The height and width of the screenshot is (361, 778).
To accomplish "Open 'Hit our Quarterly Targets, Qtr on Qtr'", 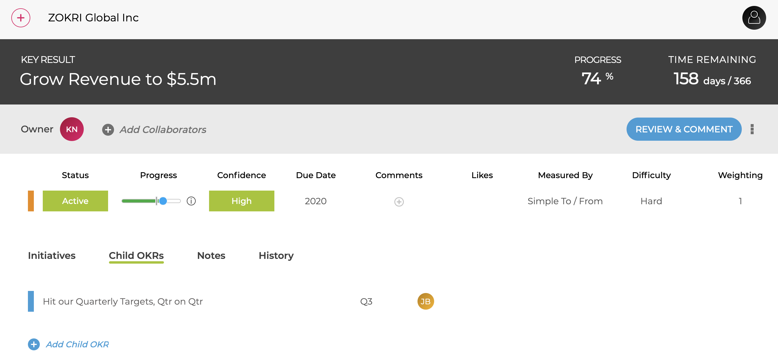I will click(123, 302).
